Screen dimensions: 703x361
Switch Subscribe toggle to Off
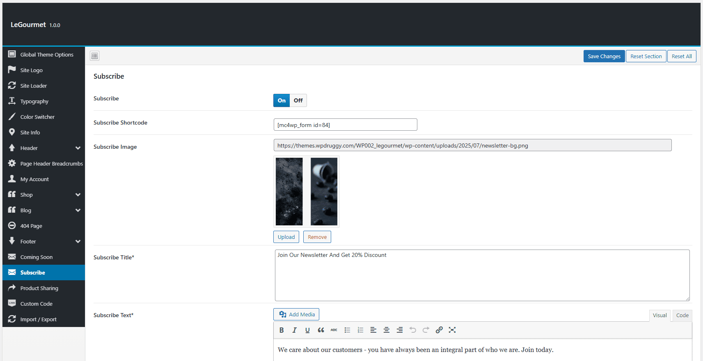coord(298,100)
